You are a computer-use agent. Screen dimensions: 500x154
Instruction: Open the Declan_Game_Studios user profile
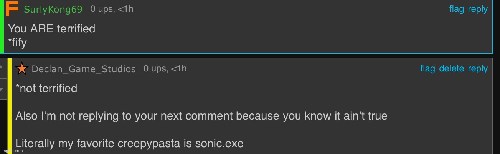point(83,69)
